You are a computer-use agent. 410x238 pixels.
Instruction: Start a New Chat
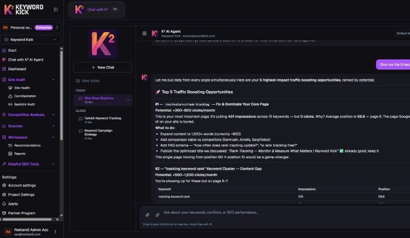click(103, 68)
